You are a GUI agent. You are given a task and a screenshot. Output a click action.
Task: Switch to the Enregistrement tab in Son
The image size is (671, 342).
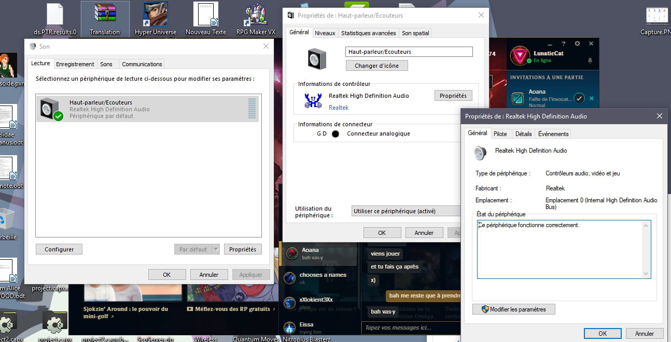(x=75, y=64)
